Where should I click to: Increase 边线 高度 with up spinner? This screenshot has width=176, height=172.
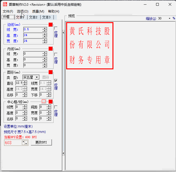point(45,34)
